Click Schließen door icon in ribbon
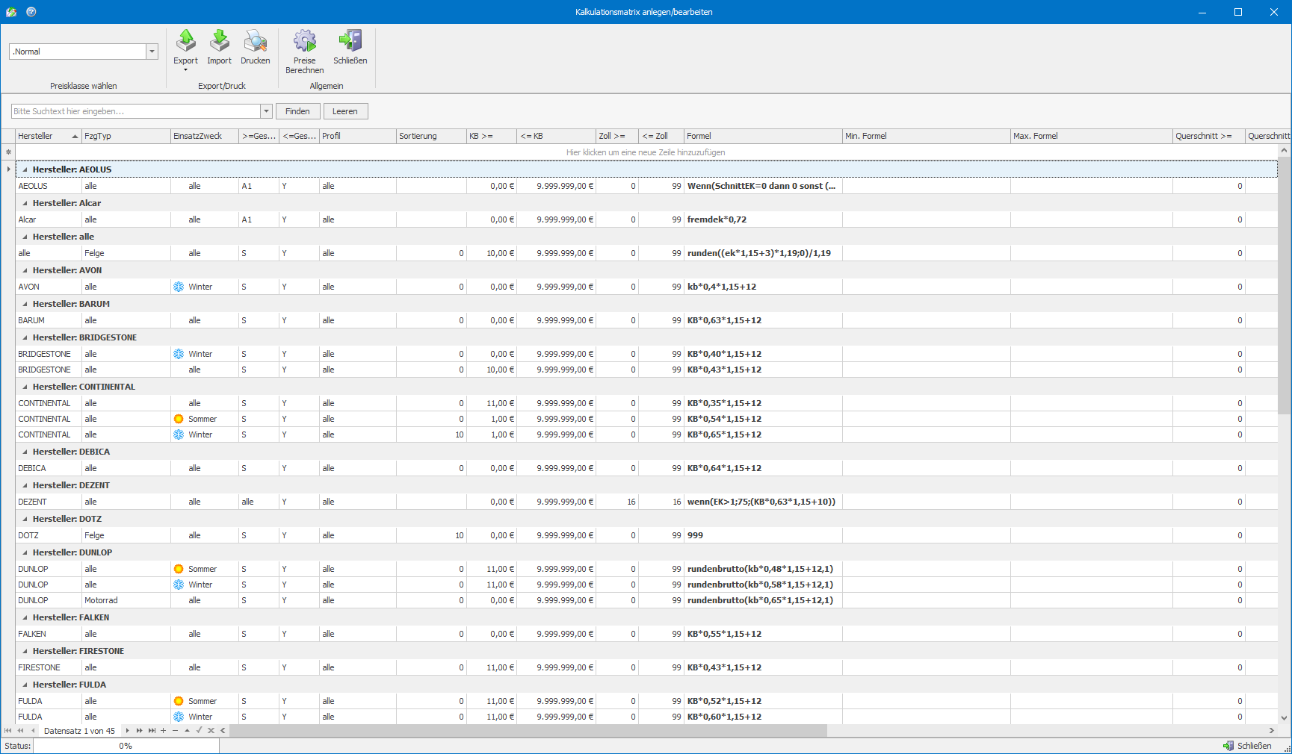 (350, 41)
